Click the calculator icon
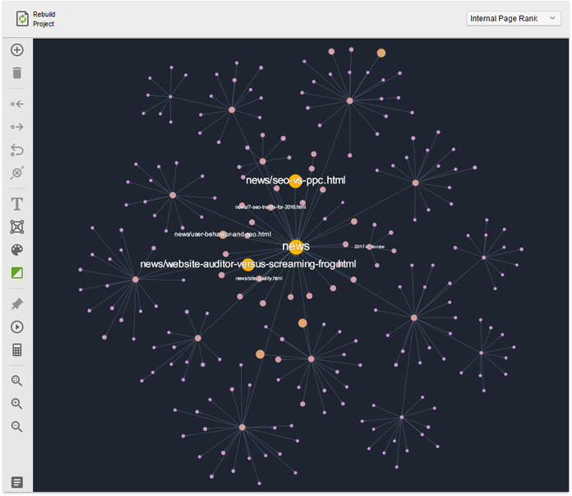 (x=16, y=350)
